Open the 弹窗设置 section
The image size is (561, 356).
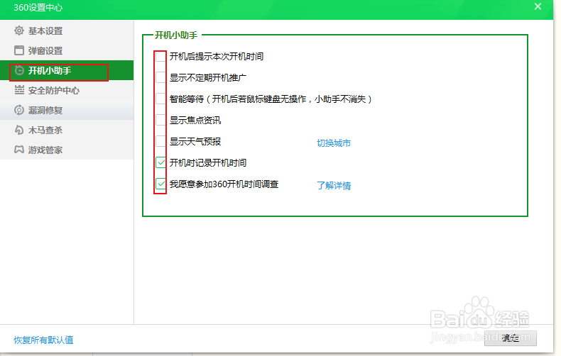coord(67,51)
